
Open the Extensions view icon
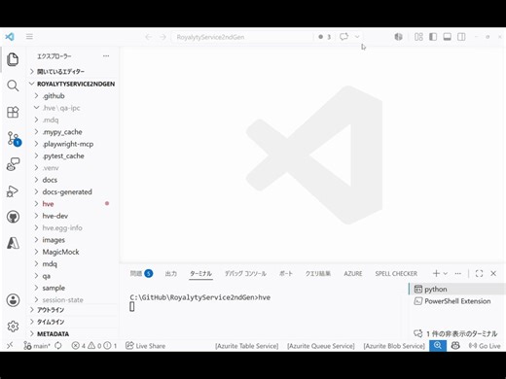click(13, 112)
